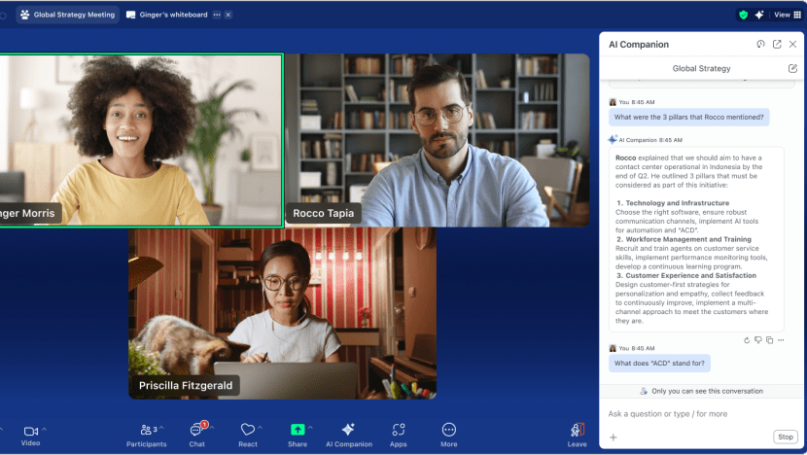
Task: Regenerate the AI Companion response
Action: (x=747, y=340)
